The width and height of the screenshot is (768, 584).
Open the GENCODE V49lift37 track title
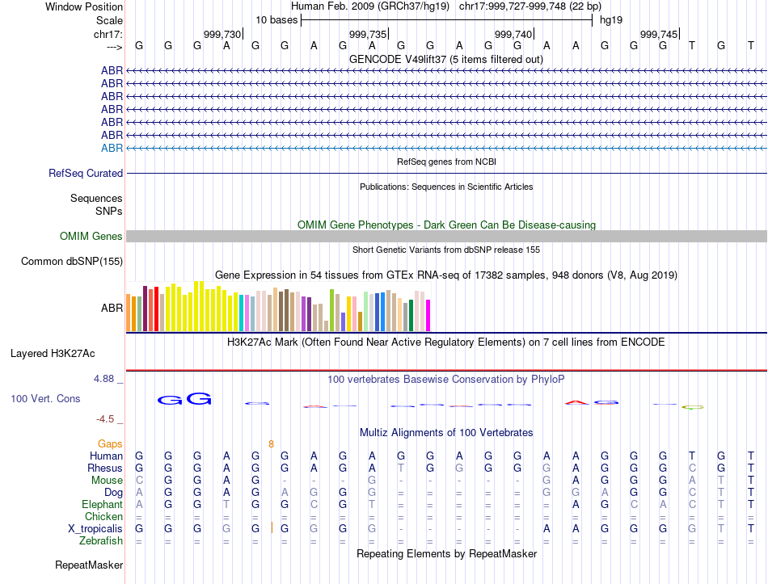[445, 59]
